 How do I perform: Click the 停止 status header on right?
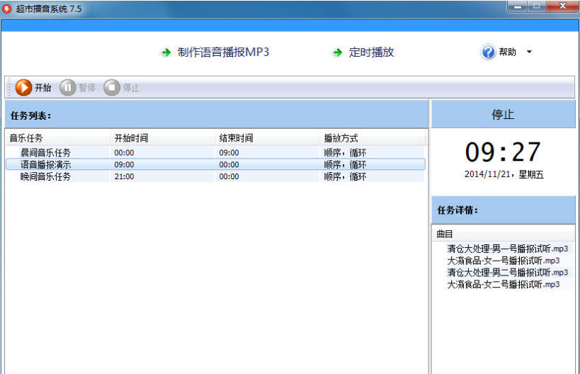tap(503, 114)
